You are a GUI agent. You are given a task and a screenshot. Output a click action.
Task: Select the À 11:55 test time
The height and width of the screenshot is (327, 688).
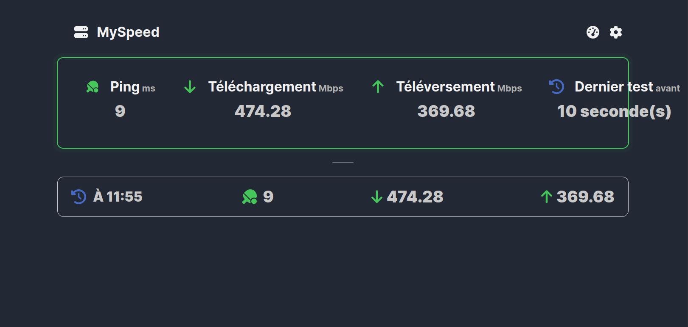(118, 197)
